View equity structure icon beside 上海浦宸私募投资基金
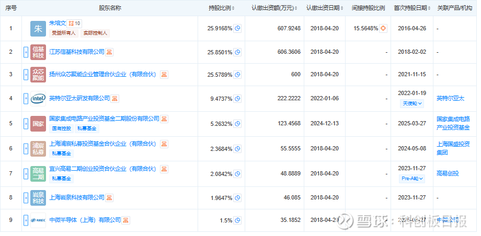Image resolution: width=481 pixels, height=236 pixels. click(164, 144)
